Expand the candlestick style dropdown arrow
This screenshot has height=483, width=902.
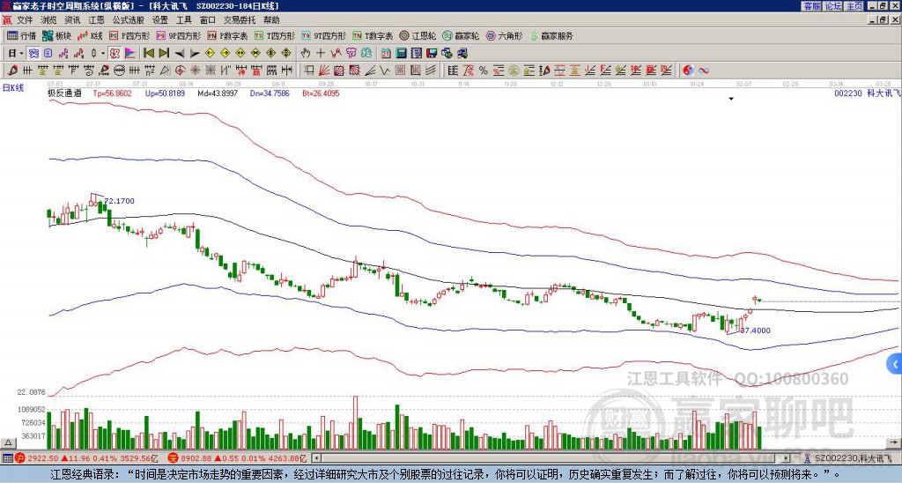(102, 54)
